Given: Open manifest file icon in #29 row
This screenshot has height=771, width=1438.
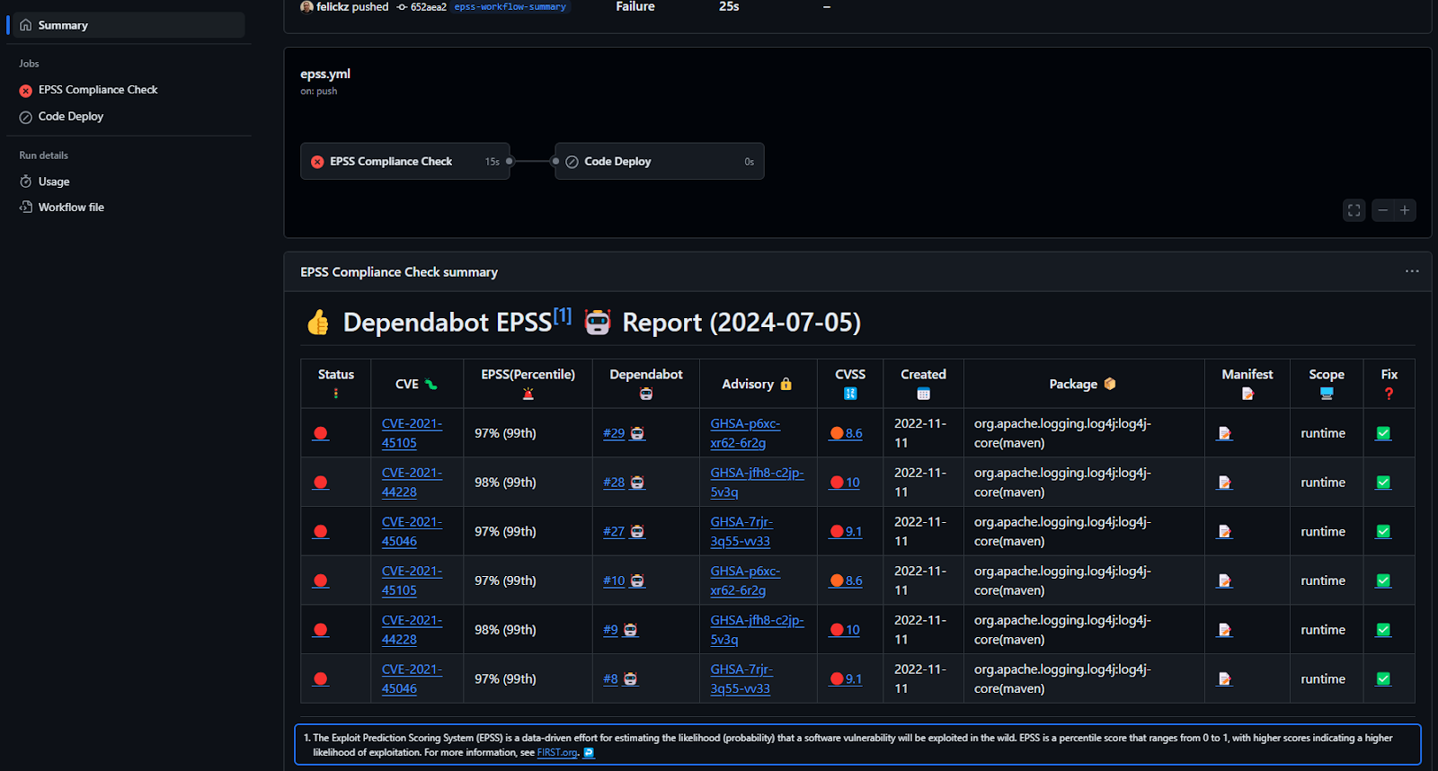Looking at the screenshot, I should (1224, 433).
